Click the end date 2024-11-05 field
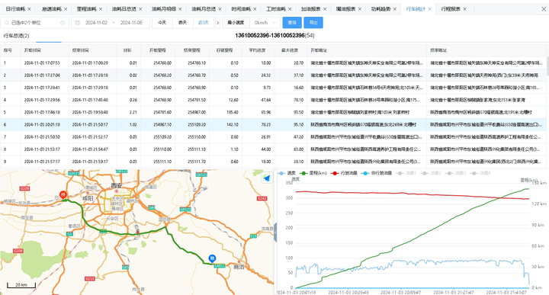The image size is (549, 295). click(131, 23)
